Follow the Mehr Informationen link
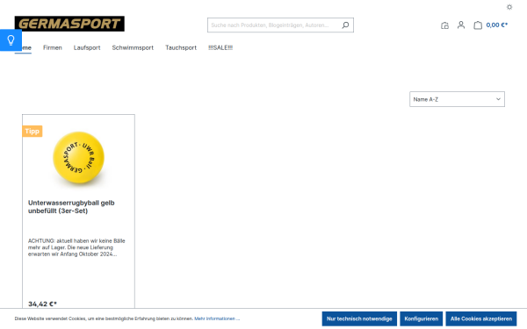527x329 pixels. 217,318
